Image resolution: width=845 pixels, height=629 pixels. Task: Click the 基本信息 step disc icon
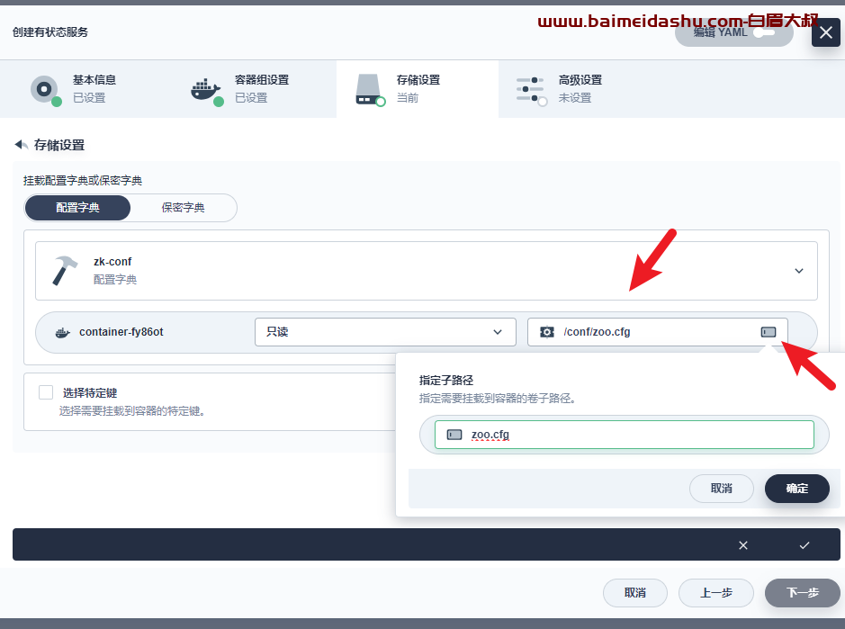tap(44, 89)
